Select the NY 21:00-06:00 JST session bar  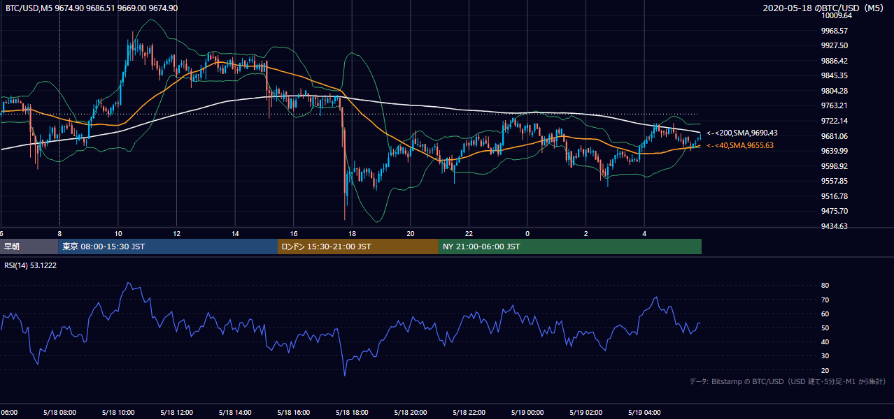pos(570,247)
